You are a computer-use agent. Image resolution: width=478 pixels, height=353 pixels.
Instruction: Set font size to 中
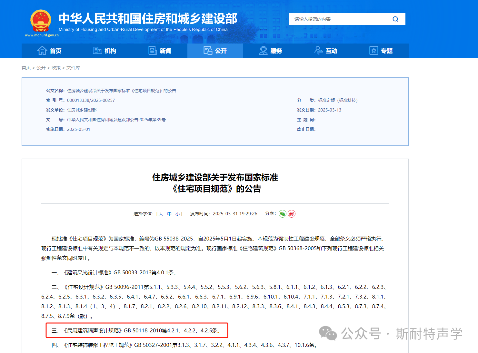tap(169, 214)
